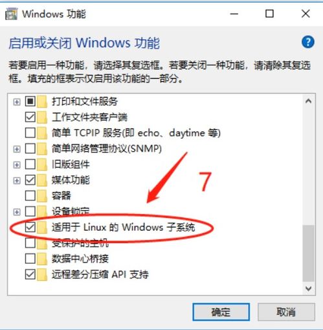The height and width of the screenshot is (330, 323).
Task: Uncheck 适用于 Linux 的 Windows 子系统 checkbox
Action: pyautogui.click(x=30, y=227)
